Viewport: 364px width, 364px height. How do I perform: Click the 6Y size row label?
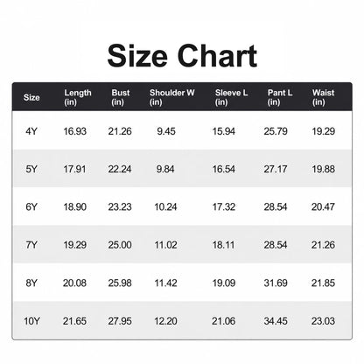[31, 207]
